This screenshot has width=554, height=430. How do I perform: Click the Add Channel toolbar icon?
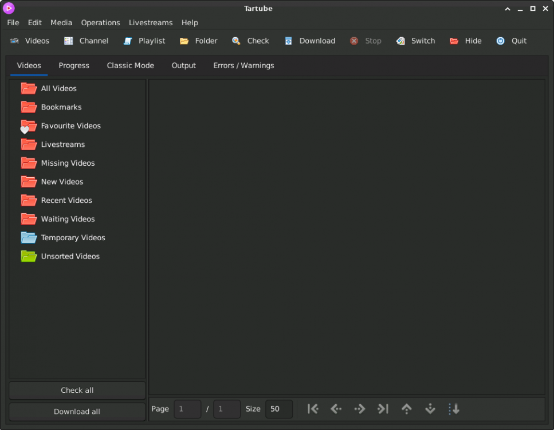point(69,41)
